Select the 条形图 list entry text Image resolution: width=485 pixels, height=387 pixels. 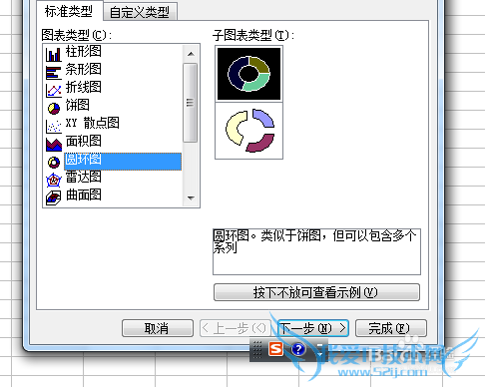click(84, 69)
